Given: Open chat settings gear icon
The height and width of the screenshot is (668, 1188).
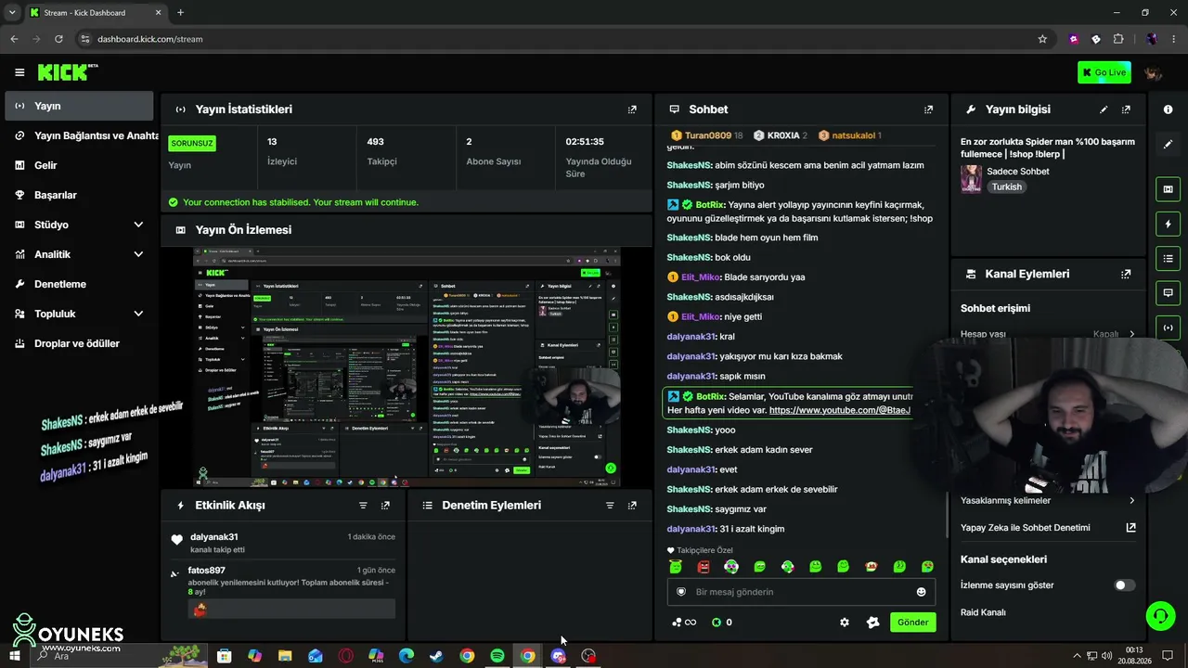Looking at the screenshot, I should point(844,623).
